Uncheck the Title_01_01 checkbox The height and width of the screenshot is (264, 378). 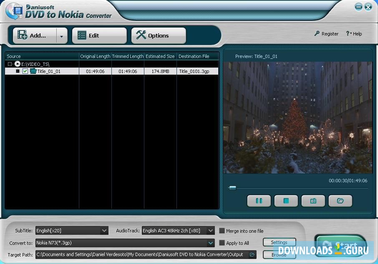click(25, 71)
